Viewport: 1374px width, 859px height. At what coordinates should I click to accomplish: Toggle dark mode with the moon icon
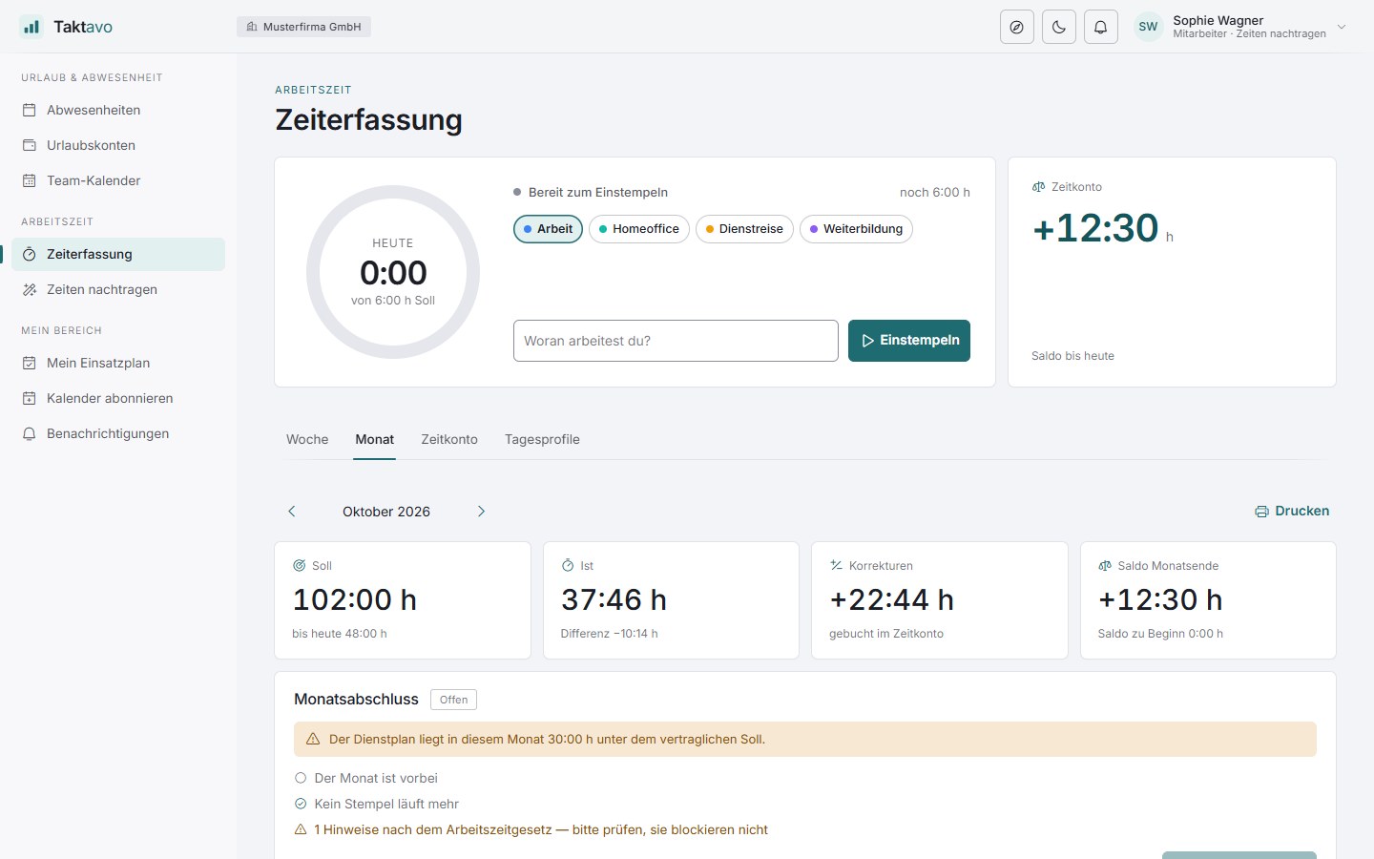coord(1059,27)
